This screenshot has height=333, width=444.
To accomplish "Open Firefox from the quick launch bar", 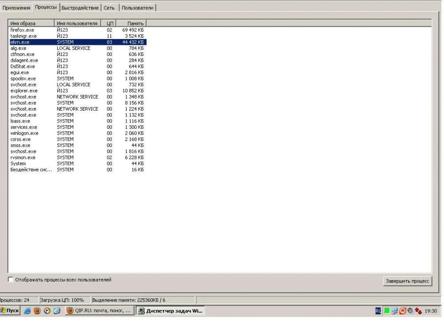I will (x=37, y=311).
